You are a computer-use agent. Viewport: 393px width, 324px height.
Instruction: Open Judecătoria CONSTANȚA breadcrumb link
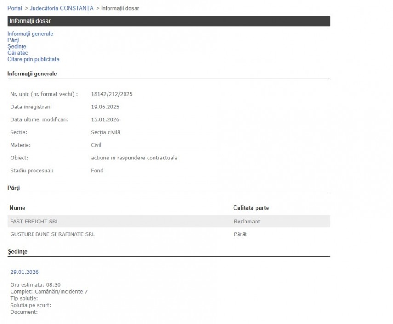click(x=62, y=8)
